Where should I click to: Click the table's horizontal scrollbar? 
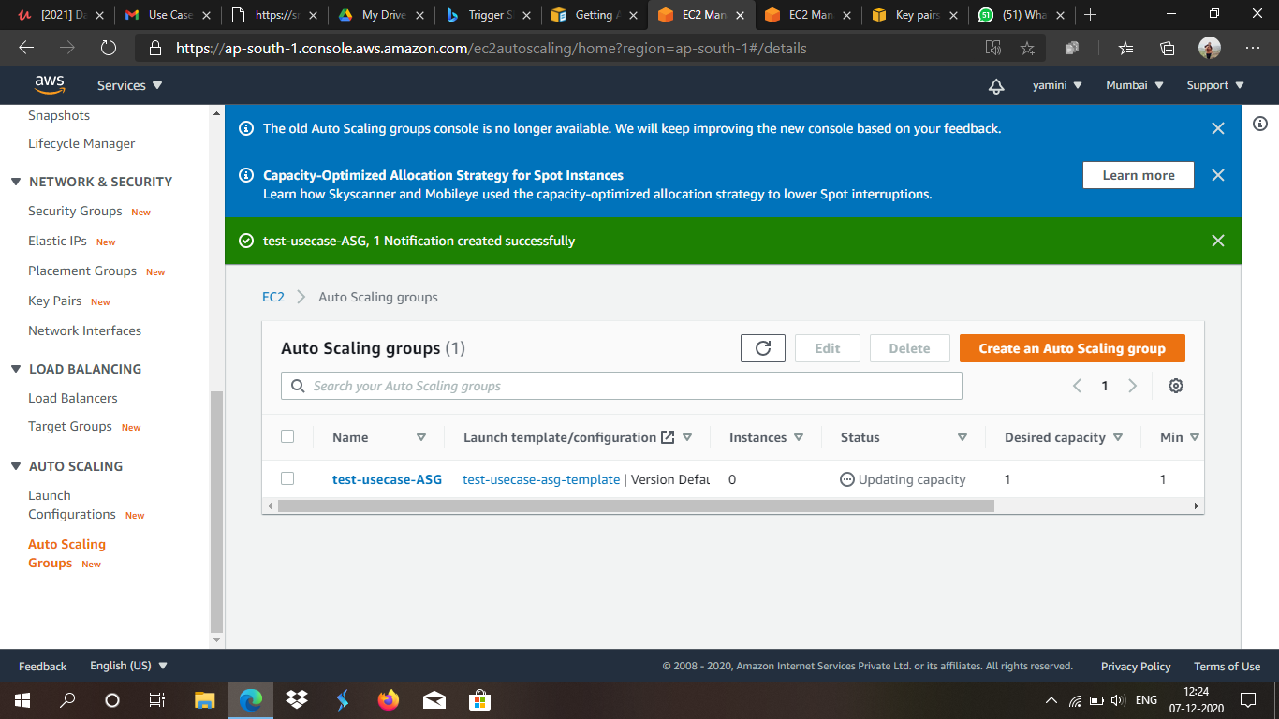pyautogui.click(x=636, y=506)
